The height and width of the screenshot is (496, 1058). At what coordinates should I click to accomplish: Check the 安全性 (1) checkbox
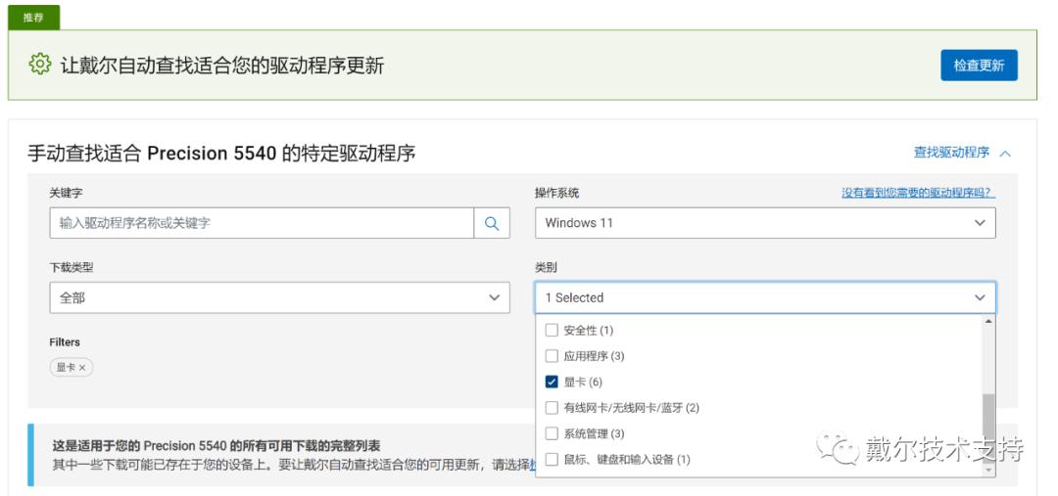click(552, 331)
